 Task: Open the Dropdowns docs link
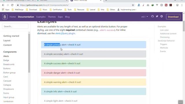pyautogui.click(x=9, y=89)
